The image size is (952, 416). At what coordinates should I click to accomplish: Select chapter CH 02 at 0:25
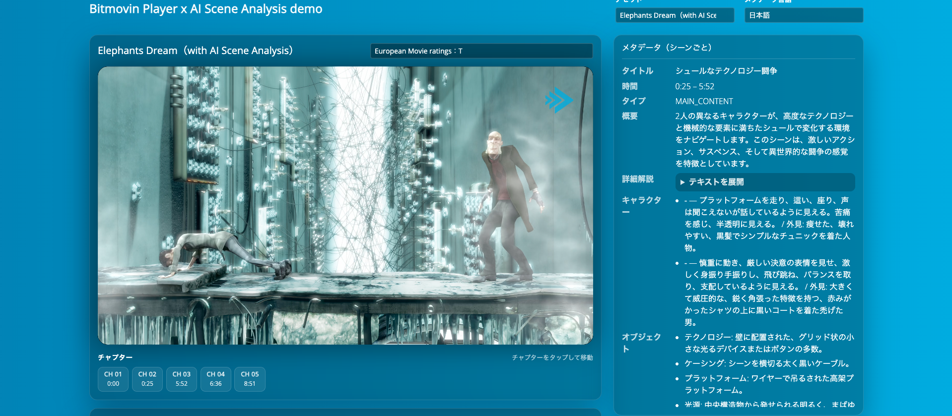coord(147,379)
